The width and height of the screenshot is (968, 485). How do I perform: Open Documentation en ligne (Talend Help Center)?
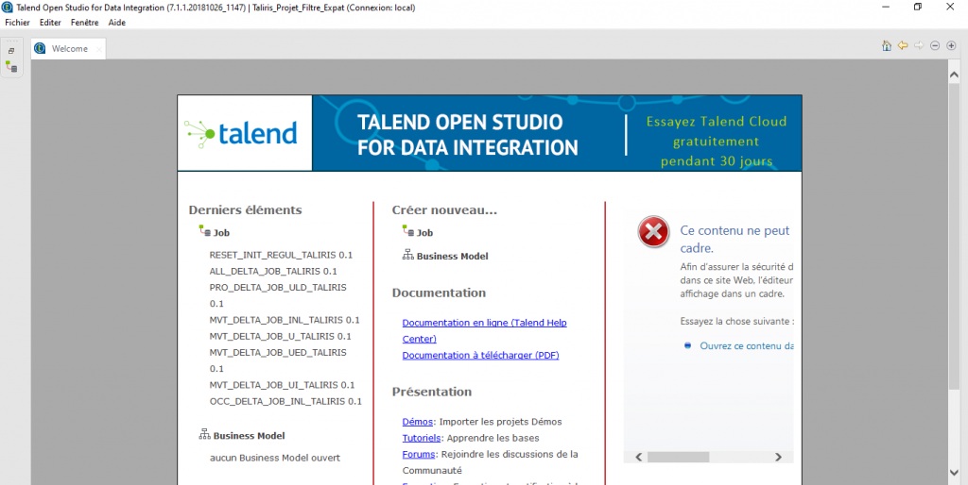(485, 331)
